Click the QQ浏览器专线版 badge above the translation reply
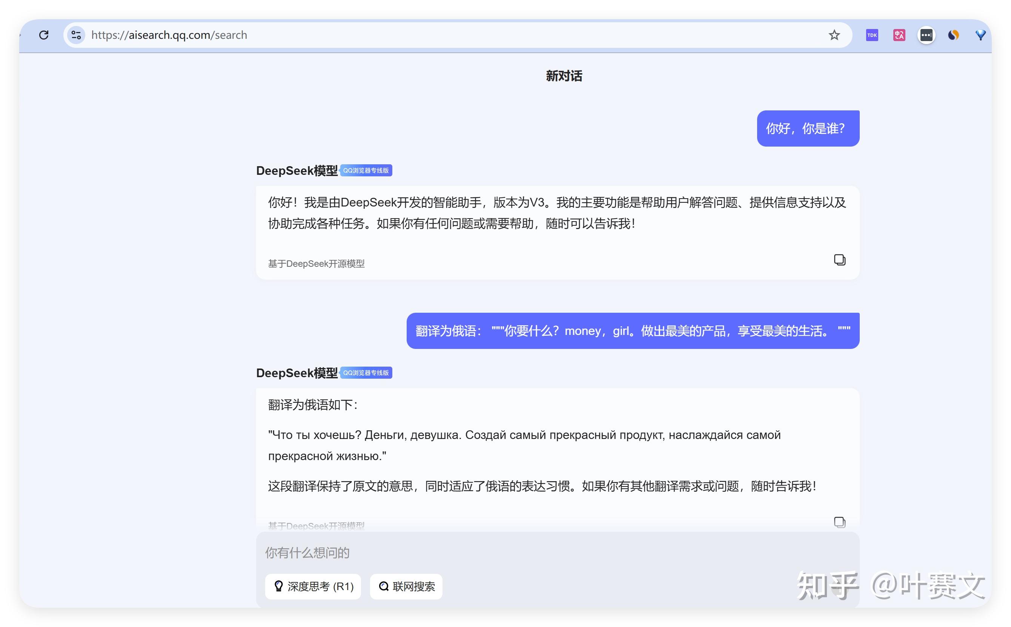 click(x=366, y=373)
